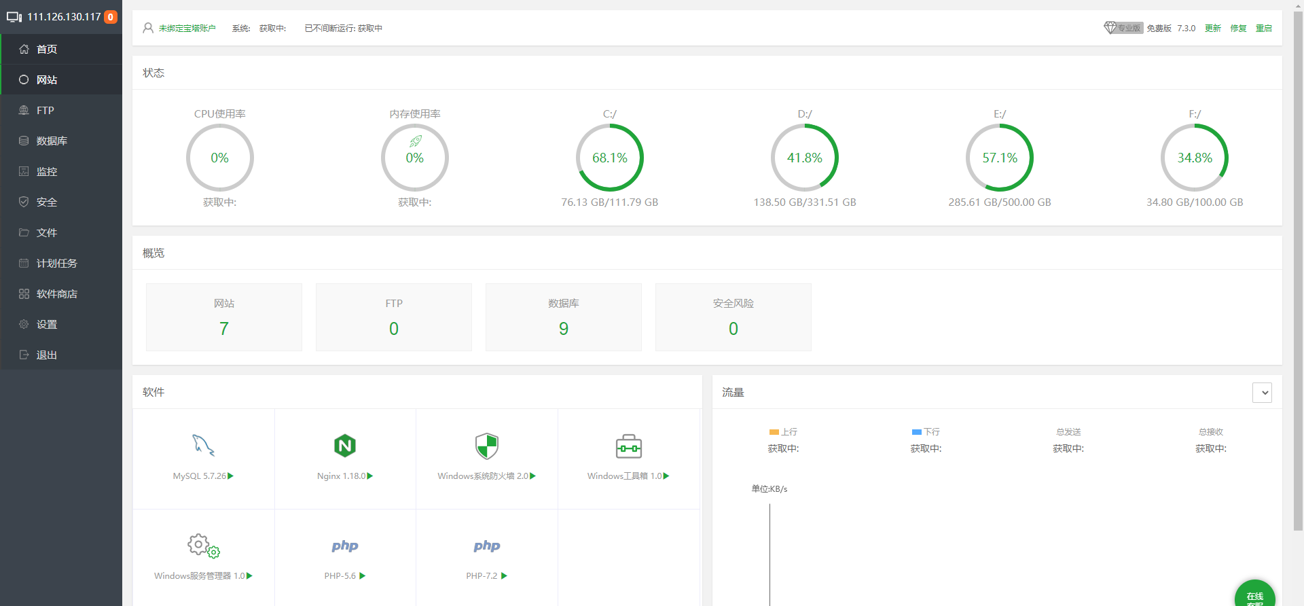1304x606 pixels.
Task: Click the E:/ disk usage gauge at 57.1%
Action: click(1000, 158)
